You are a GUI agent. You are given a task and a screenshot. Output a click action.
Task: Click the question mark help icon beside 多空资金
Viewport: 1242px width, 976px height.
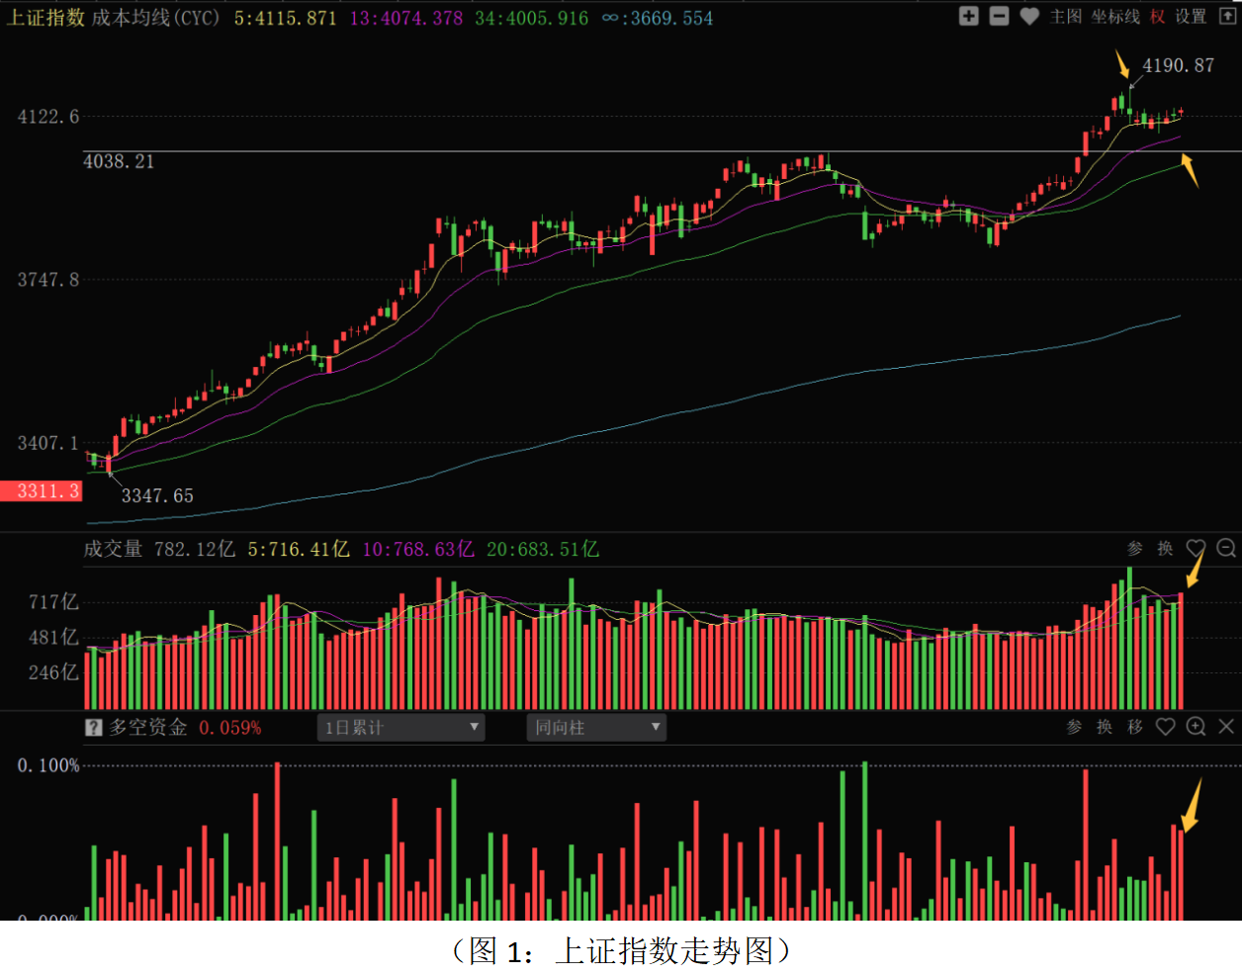[94, 728]
